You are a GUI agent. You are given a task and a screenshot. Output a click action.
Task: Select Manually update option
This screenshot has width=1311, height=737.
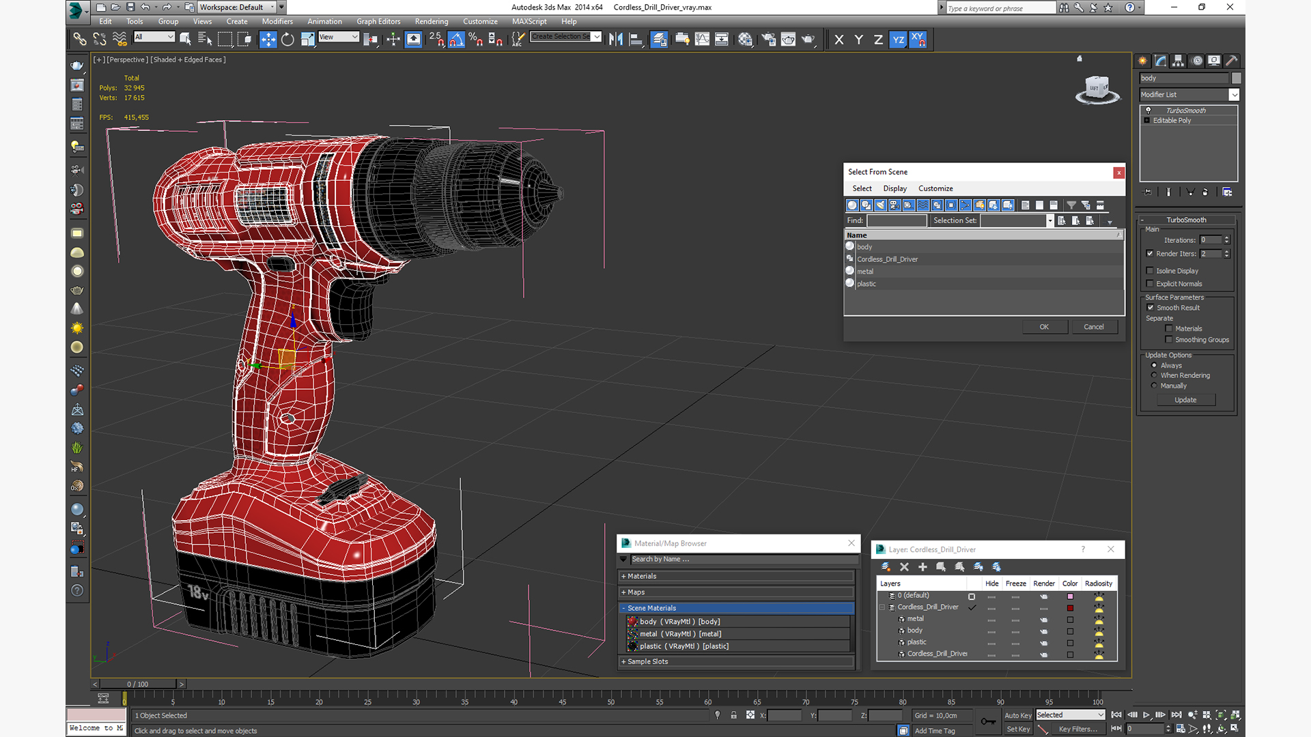point(1154,386)
